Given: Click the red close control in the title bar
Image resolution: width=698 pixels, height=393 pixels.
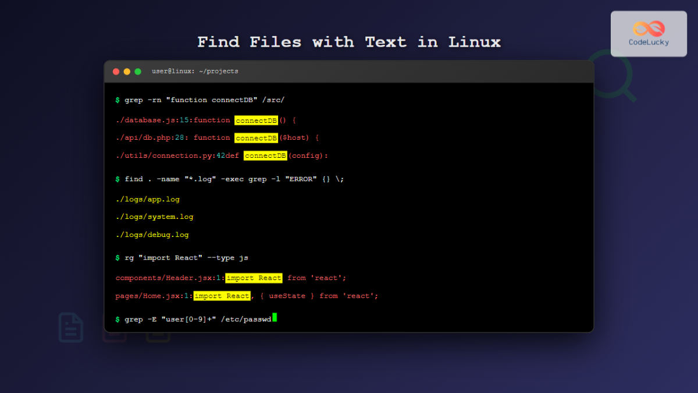Looking at the screenshot, I should [x=116, y=71].
